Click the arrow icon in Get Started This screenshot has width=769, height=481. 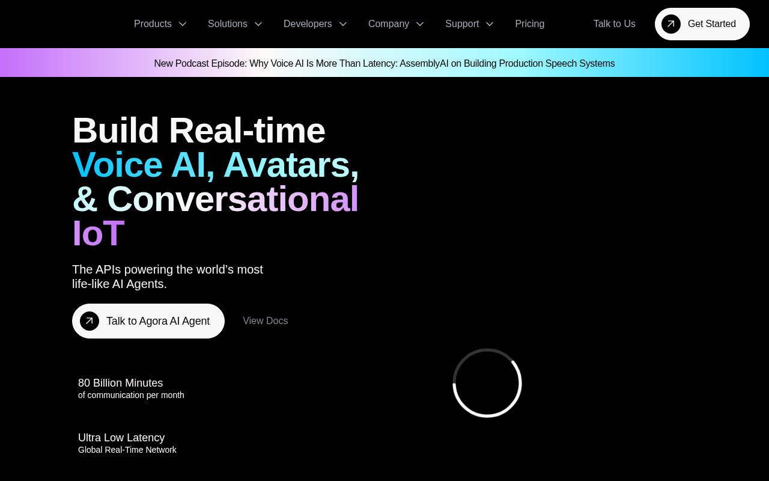(671, 24)
